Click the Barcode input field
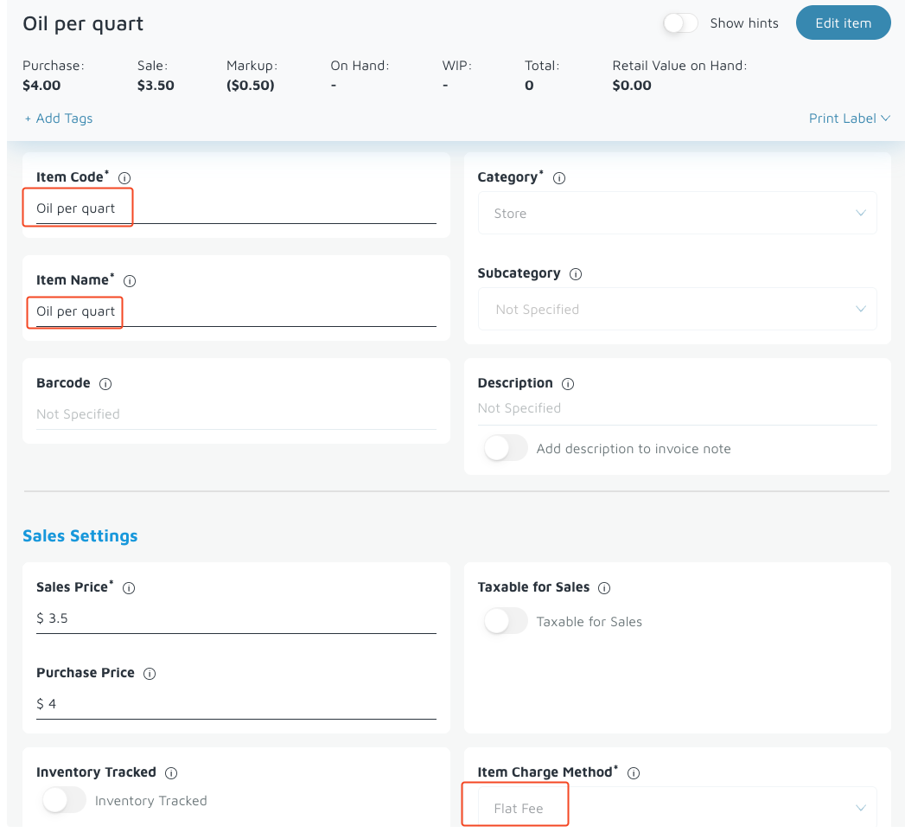Screen dimensions: 905x839 236,414
